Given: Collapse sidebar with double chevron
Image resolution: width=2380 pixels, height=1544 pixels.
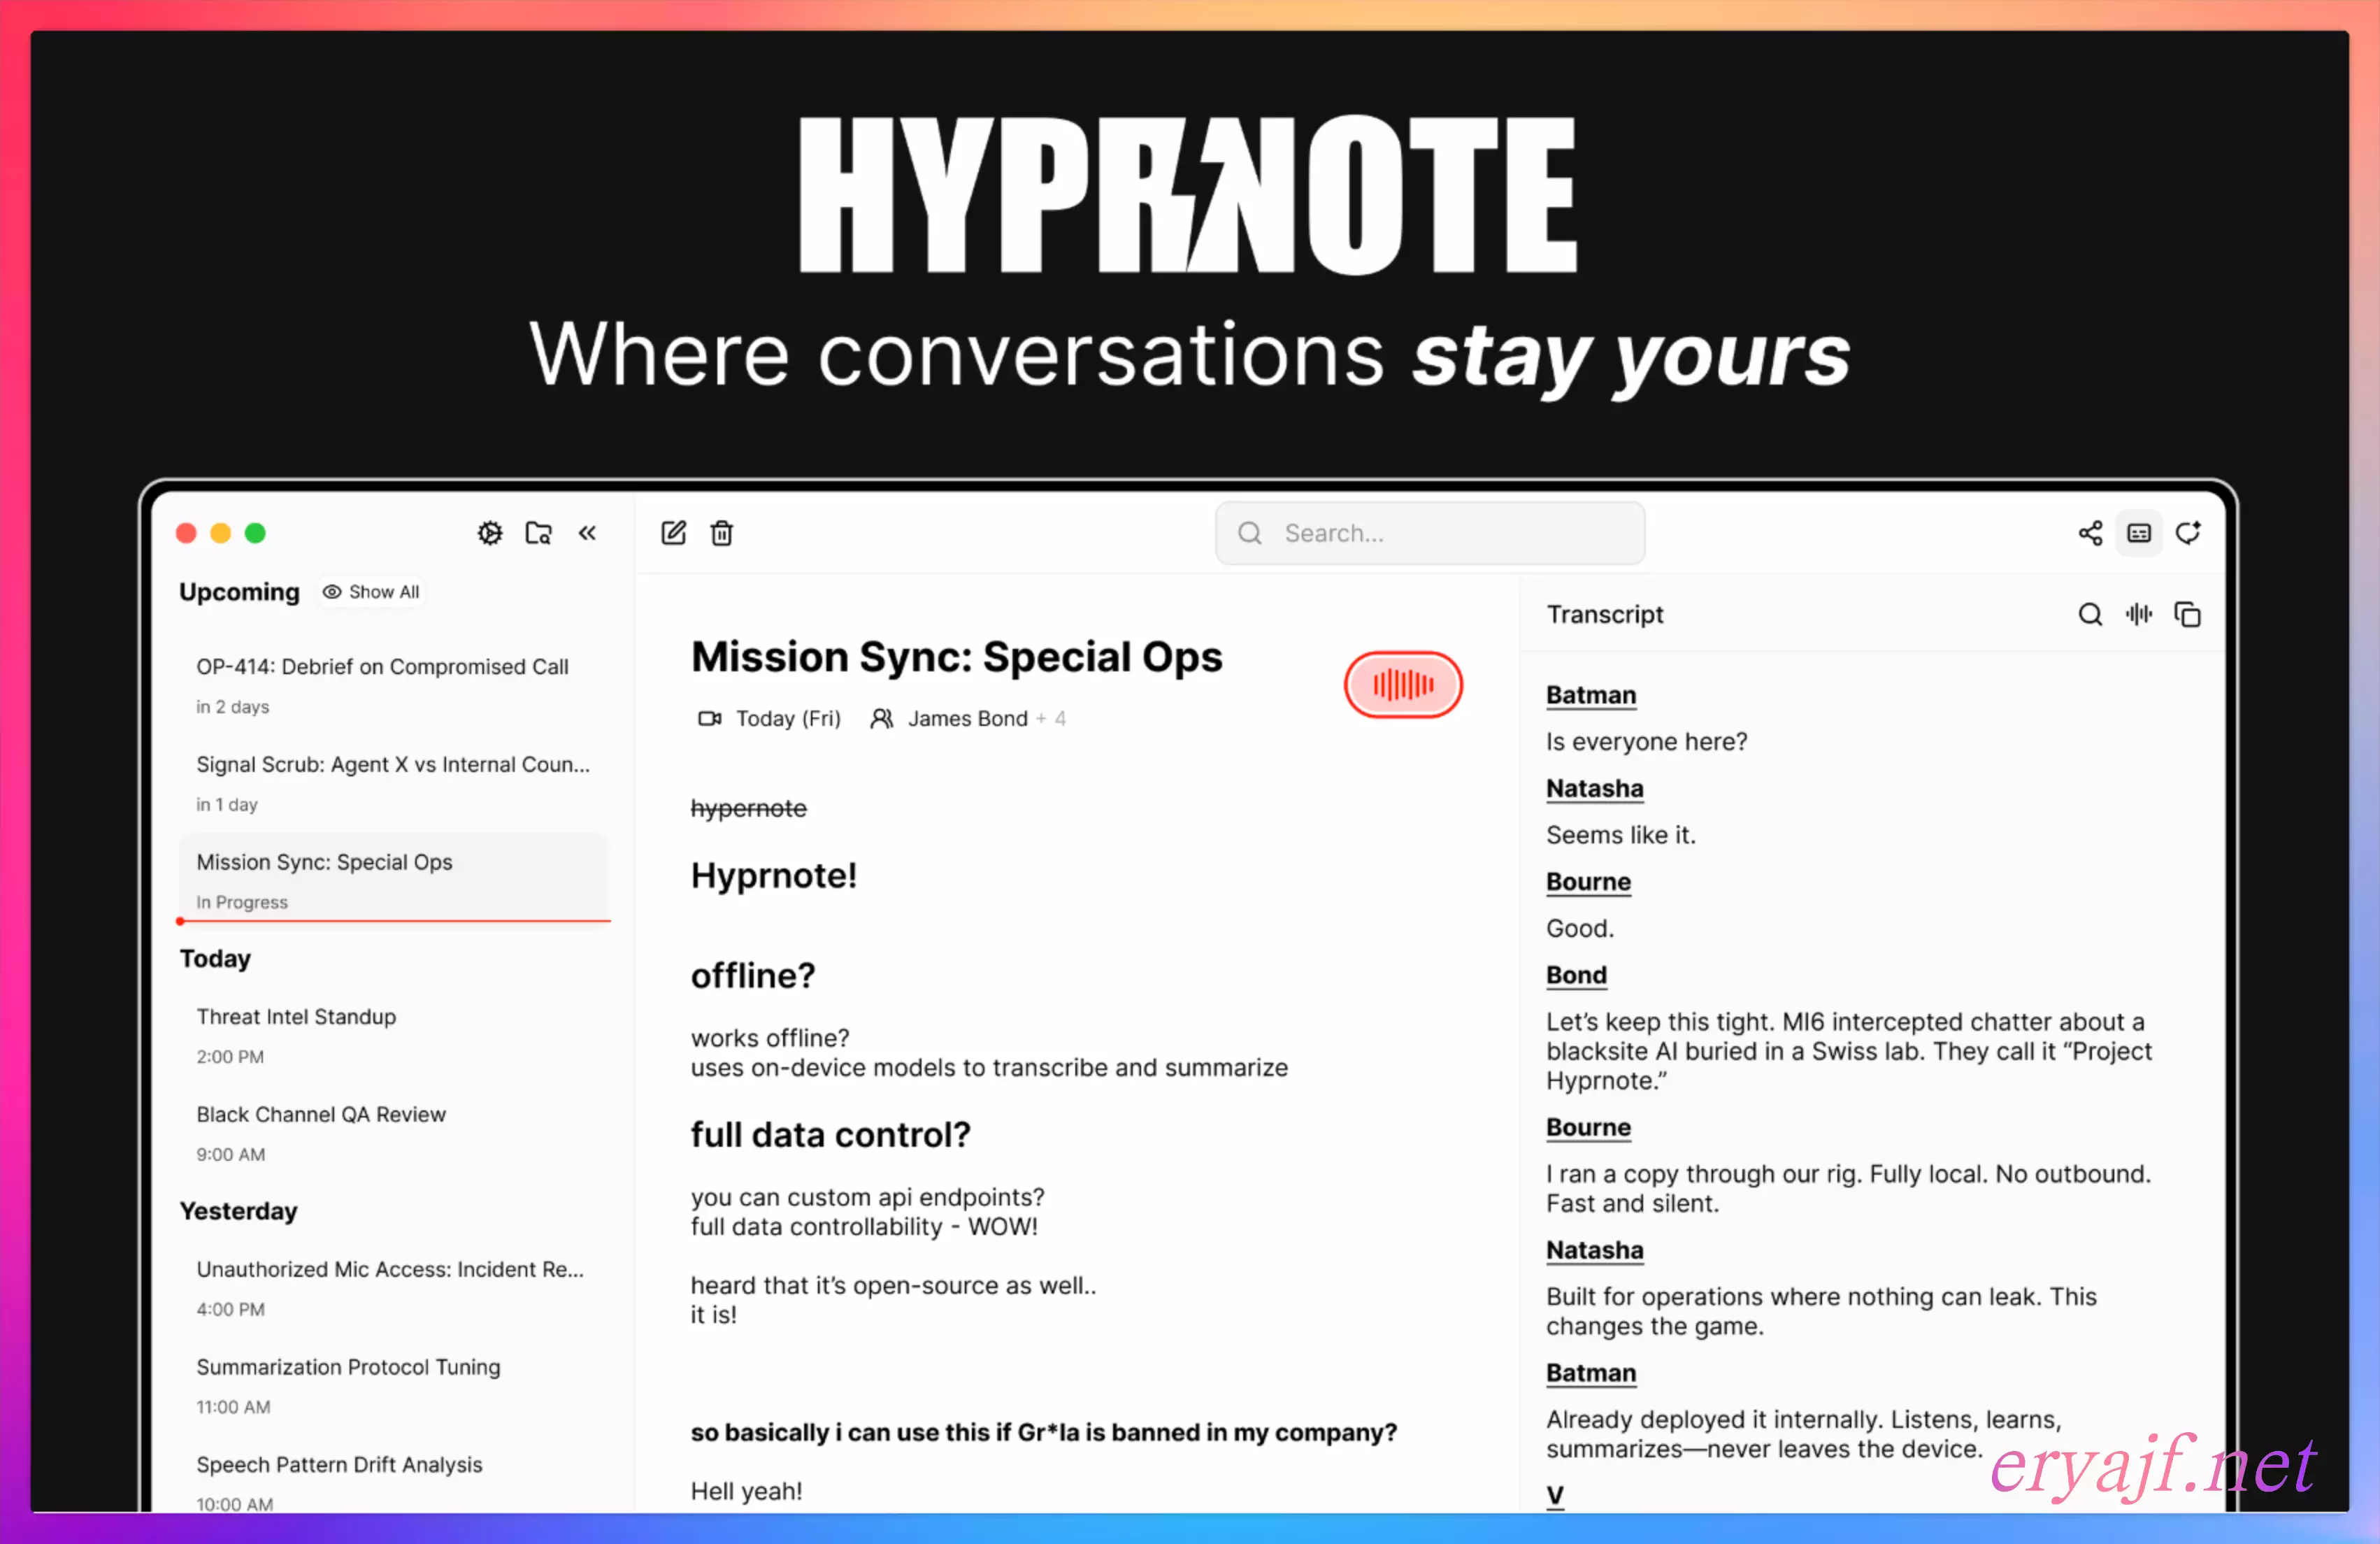Looking at the screenshot, I should (x=587, y=533).
